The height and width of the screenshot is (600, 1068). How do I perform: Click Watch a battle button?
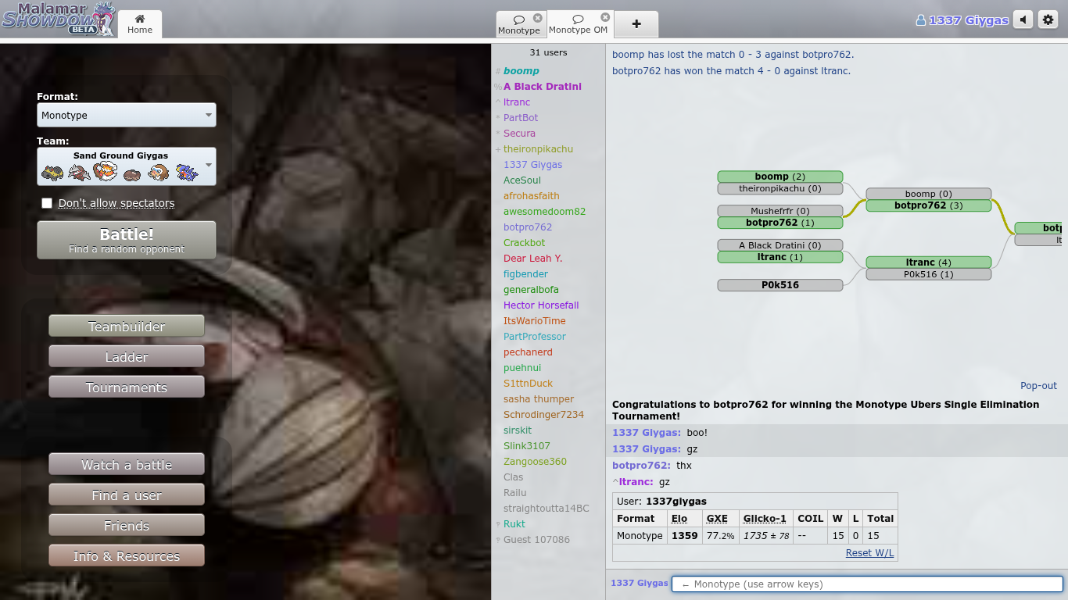[x=127, y=465]
